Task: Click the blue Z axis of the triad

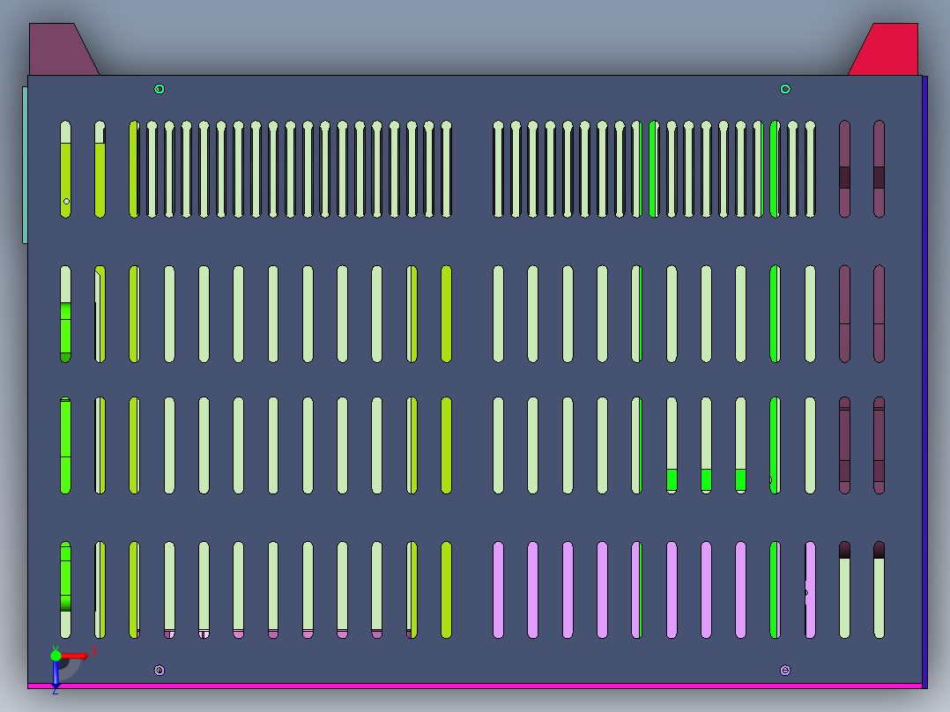Action: 56,674
